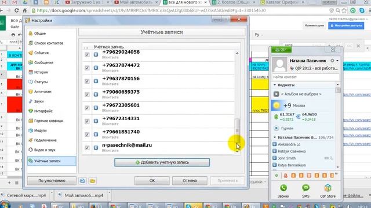Open Комментарии in Google Sheets
This screenshot has height=208, width=371.
314,25
